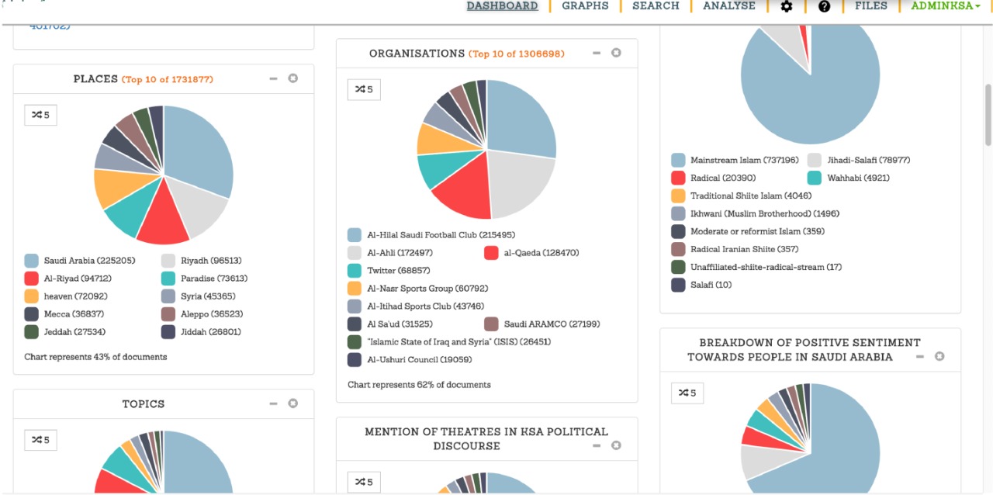Click the vertical page scrollbar thumb

pyautogui.click(x=988, y=115)
